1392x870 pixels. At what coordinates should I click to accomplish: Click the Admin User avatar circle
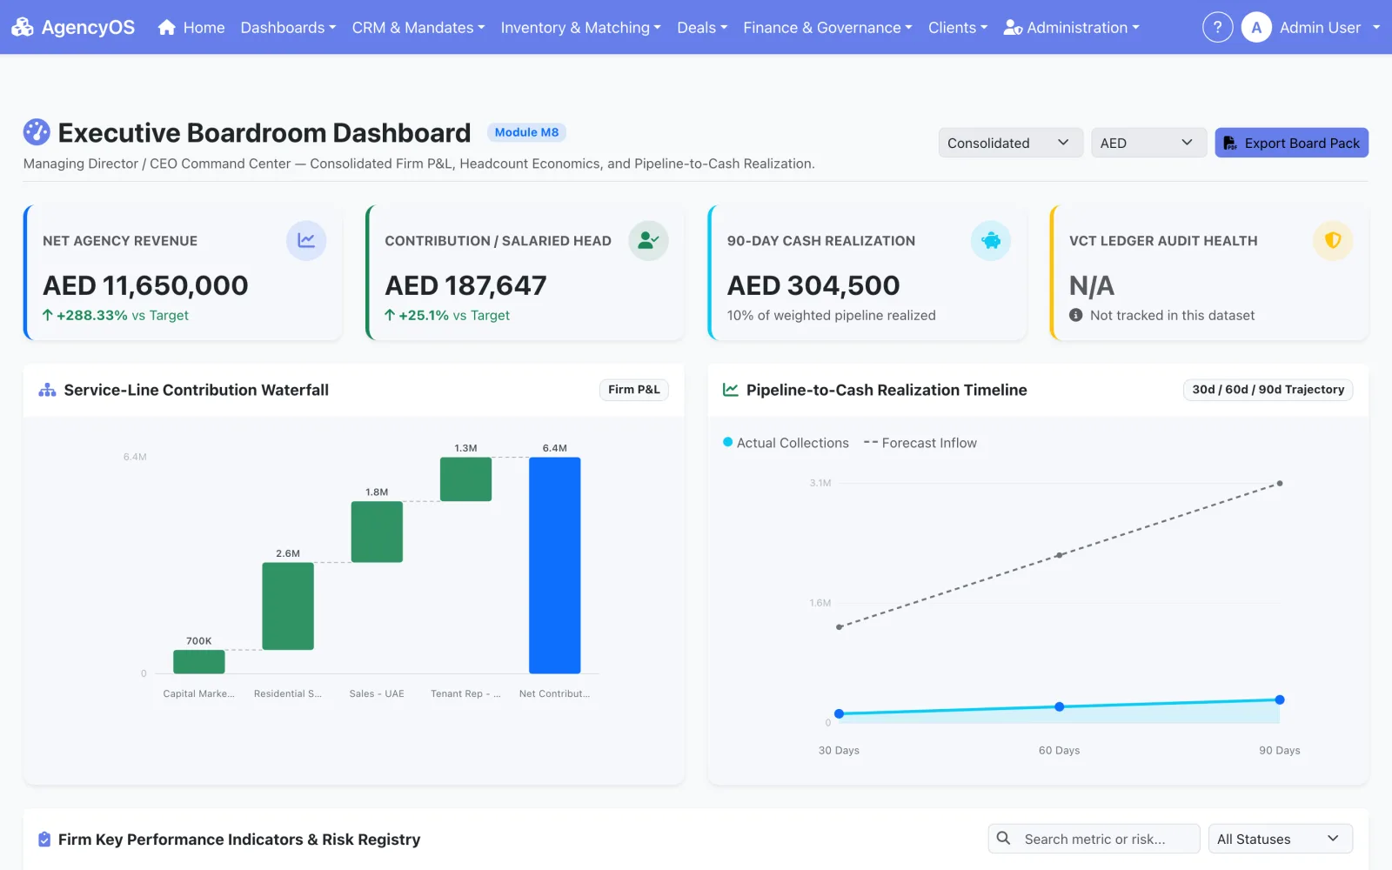pos(1256,27)
